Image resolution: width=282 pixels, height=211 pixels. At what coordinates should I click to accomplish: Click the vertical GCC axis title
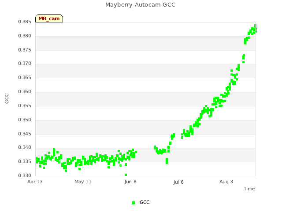tap(7, 98)
